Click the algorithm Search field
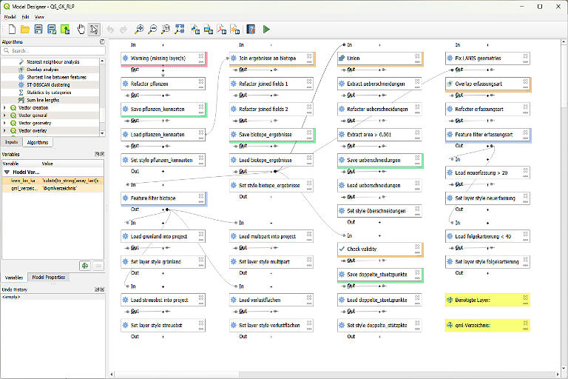This screenshot has height=379, width=568. [x=52, y=51]
